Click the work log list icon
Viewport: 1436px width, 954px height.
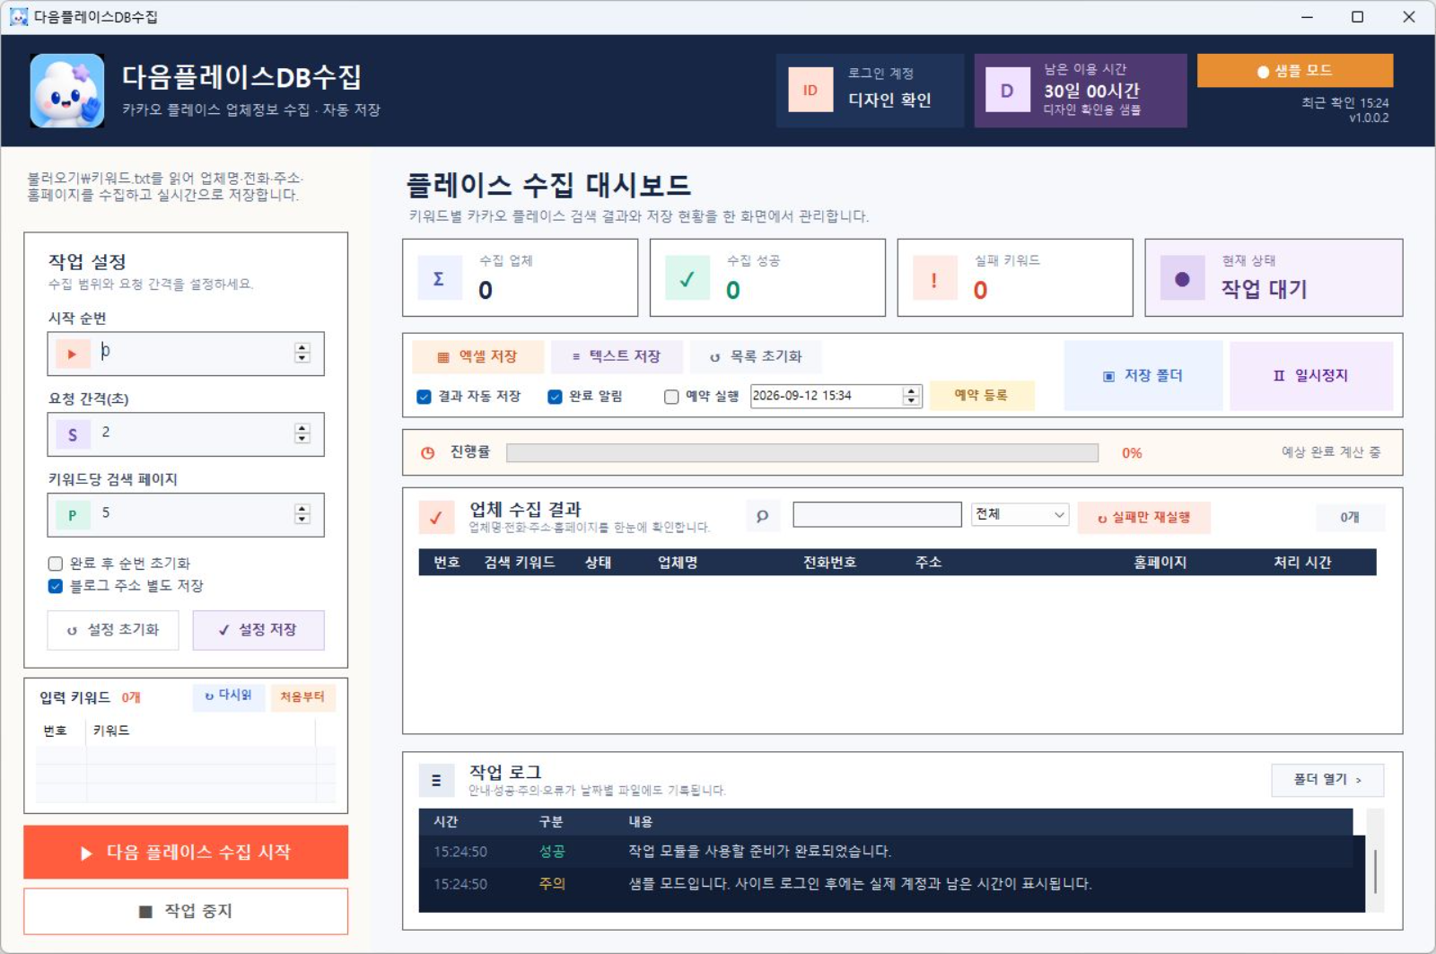point(436,781)
